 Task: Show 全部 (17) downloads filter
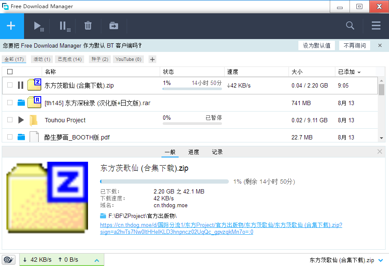coord(14,59)
